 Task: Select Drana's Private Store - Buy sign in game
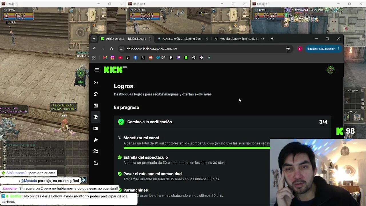click(x=63, y=107)
